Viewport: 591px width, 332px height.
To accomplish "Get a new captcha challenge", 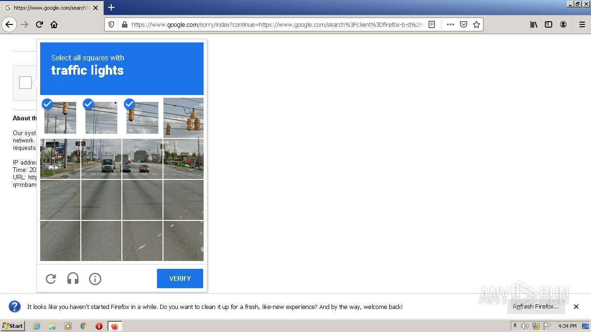I will point(51,279).
